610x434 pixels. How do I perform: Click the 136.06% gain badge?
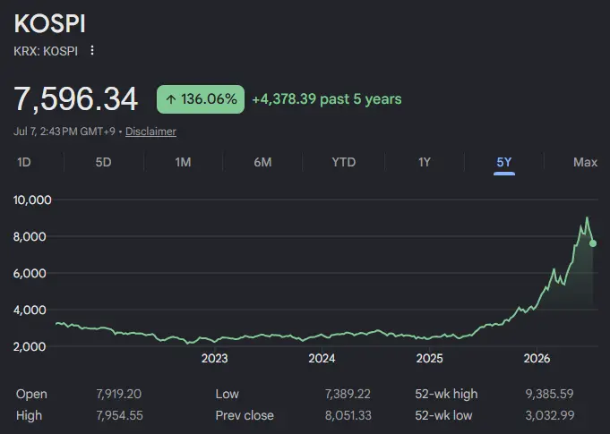(x=201, y=99)
